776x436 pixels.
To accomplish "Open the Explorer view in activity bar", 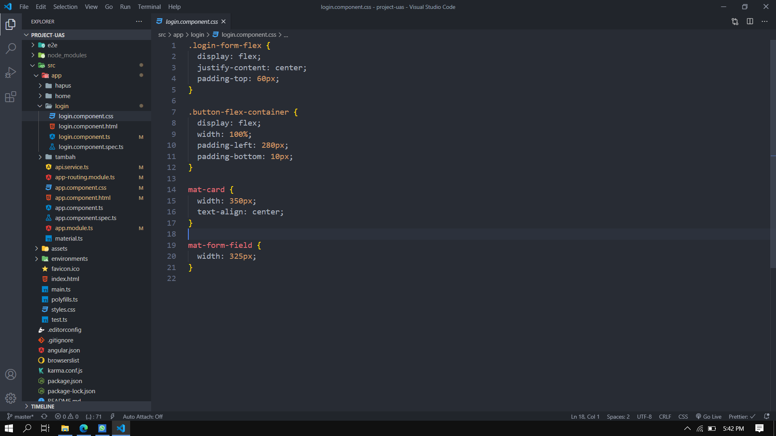I will pos(11,25).
